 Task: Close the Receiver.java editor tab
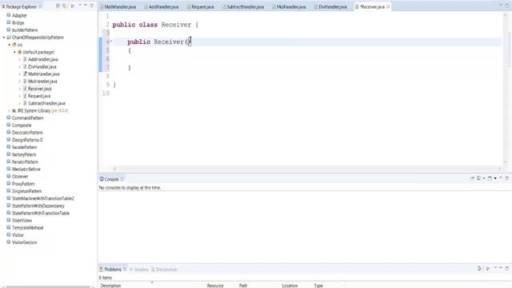[x=388, y=6]
